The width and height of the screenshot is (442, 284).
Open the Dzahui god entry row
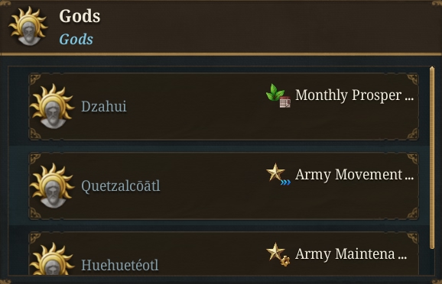tap(223, 106)
